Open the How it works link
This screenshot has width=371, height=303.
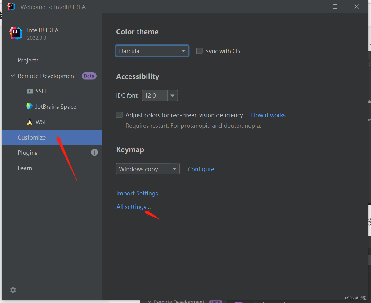[268, 115]
